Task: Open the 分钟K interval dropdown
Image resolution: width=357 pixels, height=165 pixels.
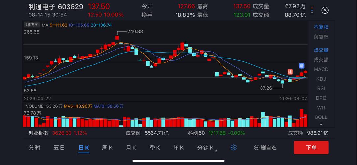Action: [x=207, y=148]
